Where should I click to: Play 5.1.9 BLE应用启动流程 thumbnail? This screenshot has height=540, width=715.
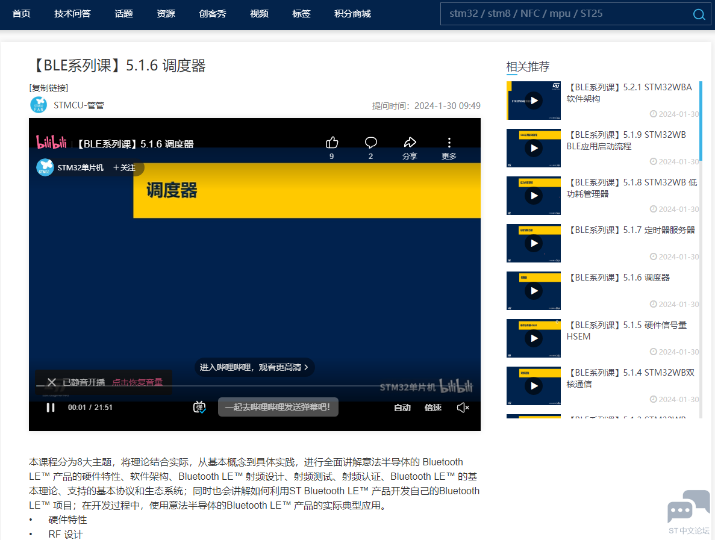534,148
